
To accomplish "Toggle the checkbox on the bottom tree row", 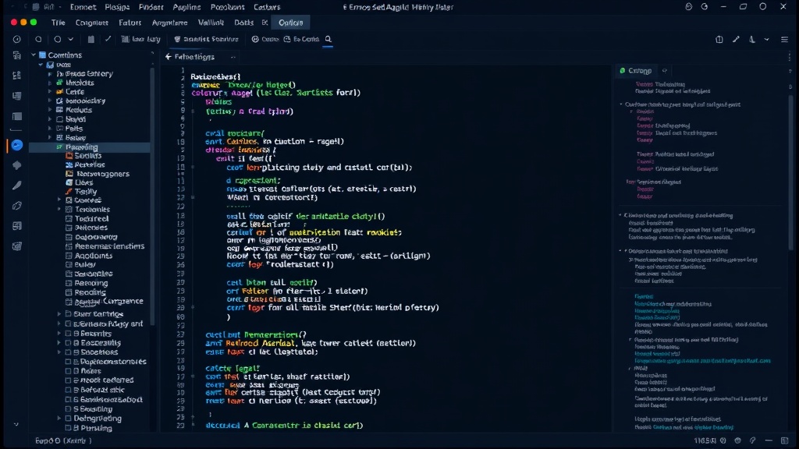I will (x=69, y=428).
